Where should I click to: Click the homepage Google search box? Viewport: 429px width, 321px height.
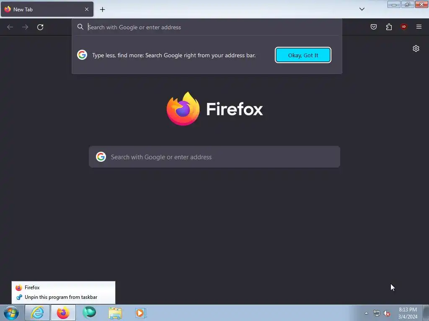[214, 157]
